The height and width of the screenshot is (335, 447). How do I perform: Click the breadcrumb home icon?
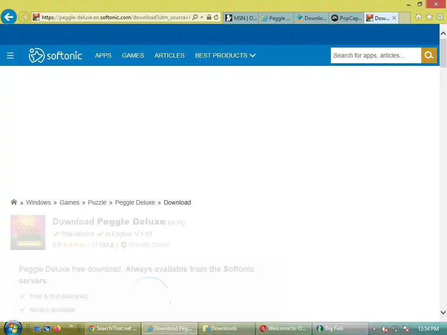coord(14,202)
